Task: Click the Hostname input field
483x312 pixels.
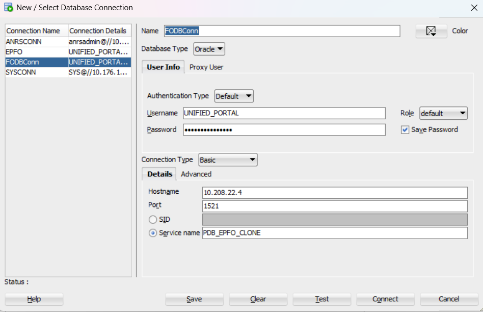Action: click(335, 193)
